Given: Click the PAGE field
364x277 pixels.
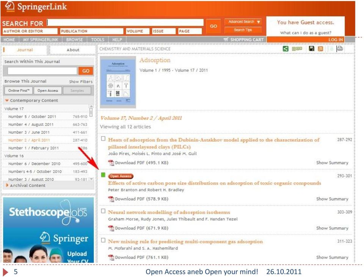Looking at the screenshot, I should pyautogui.click(x=190, y=31).
